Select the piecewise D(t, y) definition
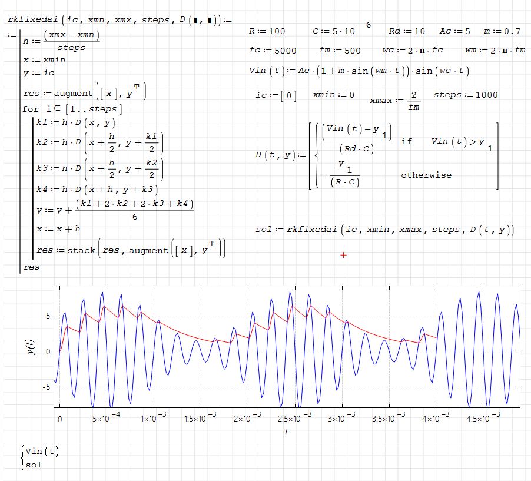Viewport: 531px width, 481px height. [x=377, y=155]
